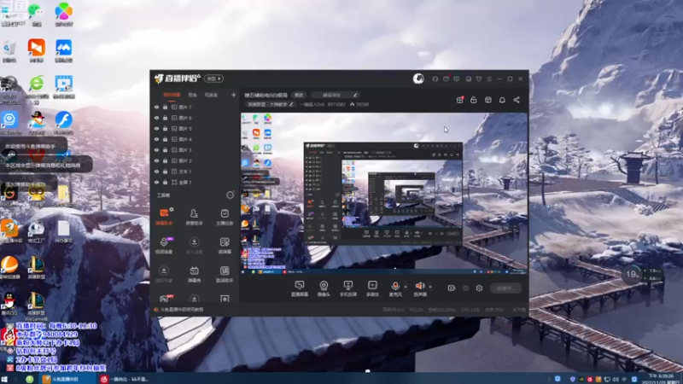Open the 房管助手 room manager tool

(194, 217)
